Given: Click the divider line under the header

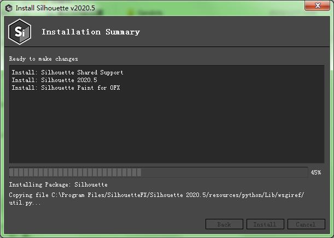Looking at the screenshot, I should pyautogui.click(x=167, y=47).
